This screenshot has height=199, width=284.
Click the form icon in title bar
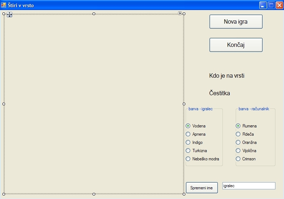click(4, 5)
